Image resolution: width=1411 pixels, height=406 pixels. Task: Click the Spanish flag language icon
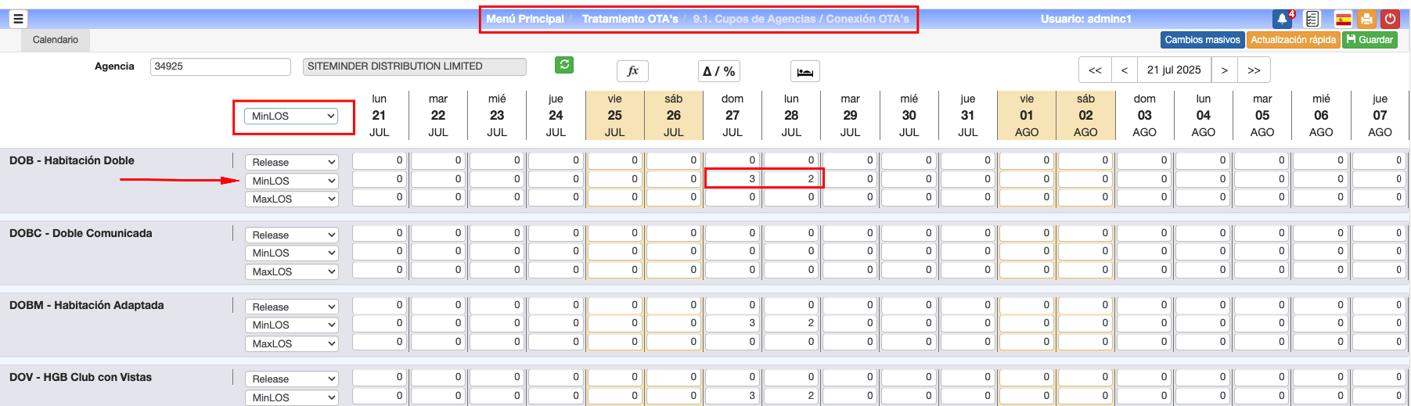click(x=1343, y=19)
